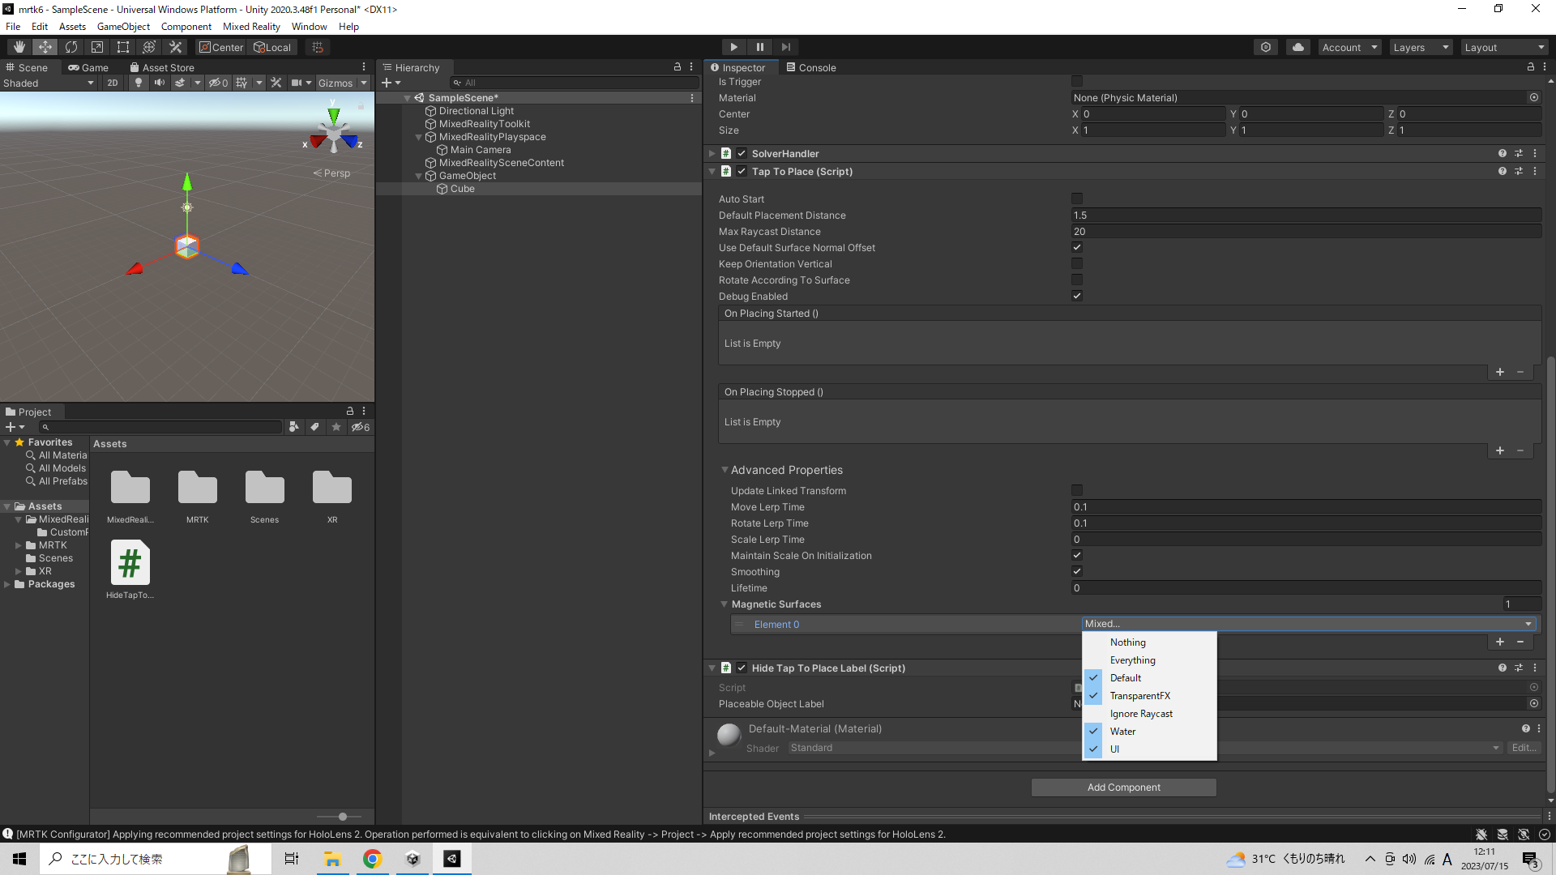Open the XR folder in Assets grid
1556x875 pixels.
coord(332,497)
